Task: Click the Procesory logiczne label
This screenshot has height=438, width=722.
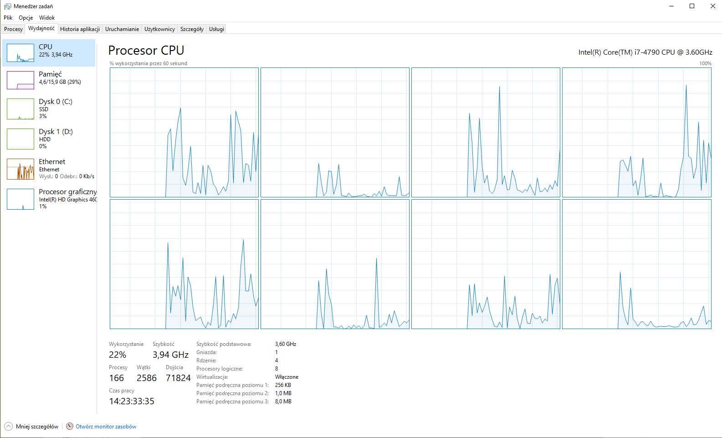Action: (220, 369)
